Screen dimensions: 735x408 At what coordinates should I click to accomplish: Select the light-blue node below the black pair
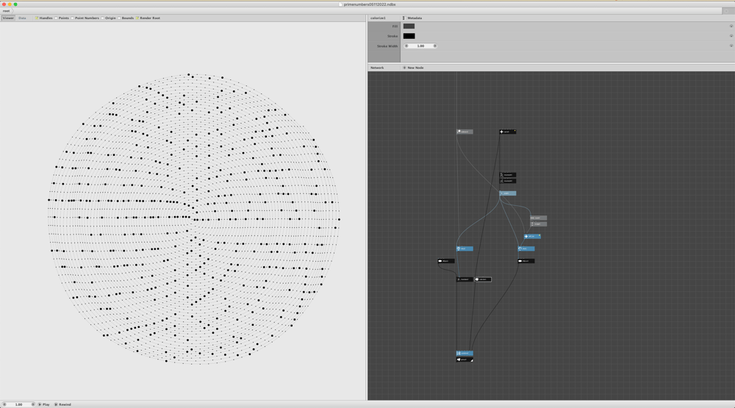(508, 193)
